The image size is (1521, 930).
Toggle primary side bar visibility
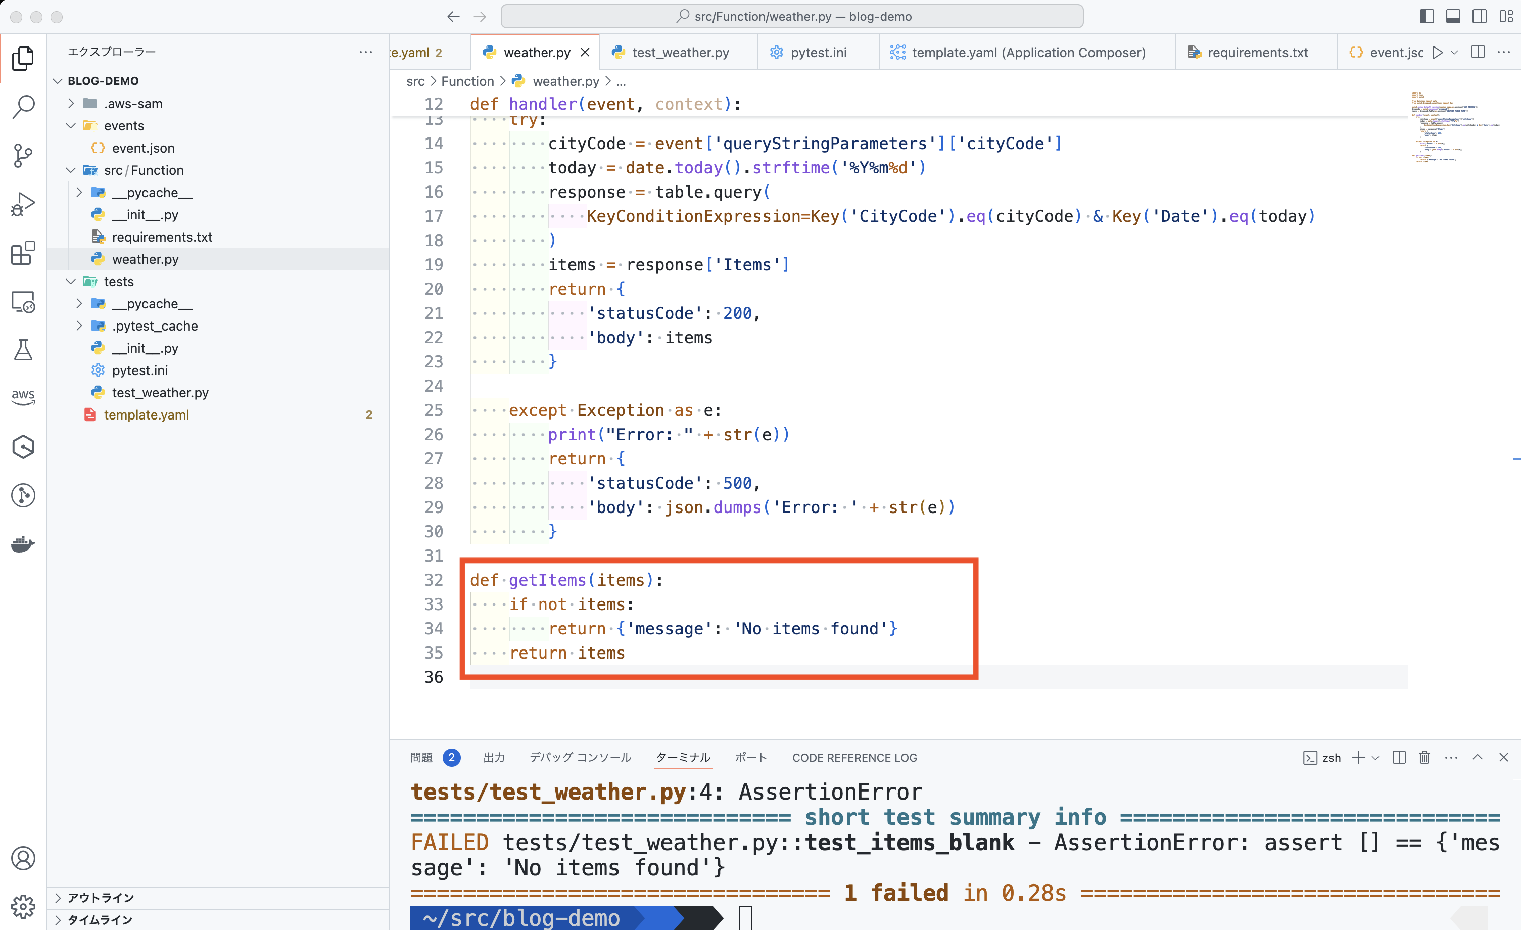pyautogui.click(x=1427, y=17)
